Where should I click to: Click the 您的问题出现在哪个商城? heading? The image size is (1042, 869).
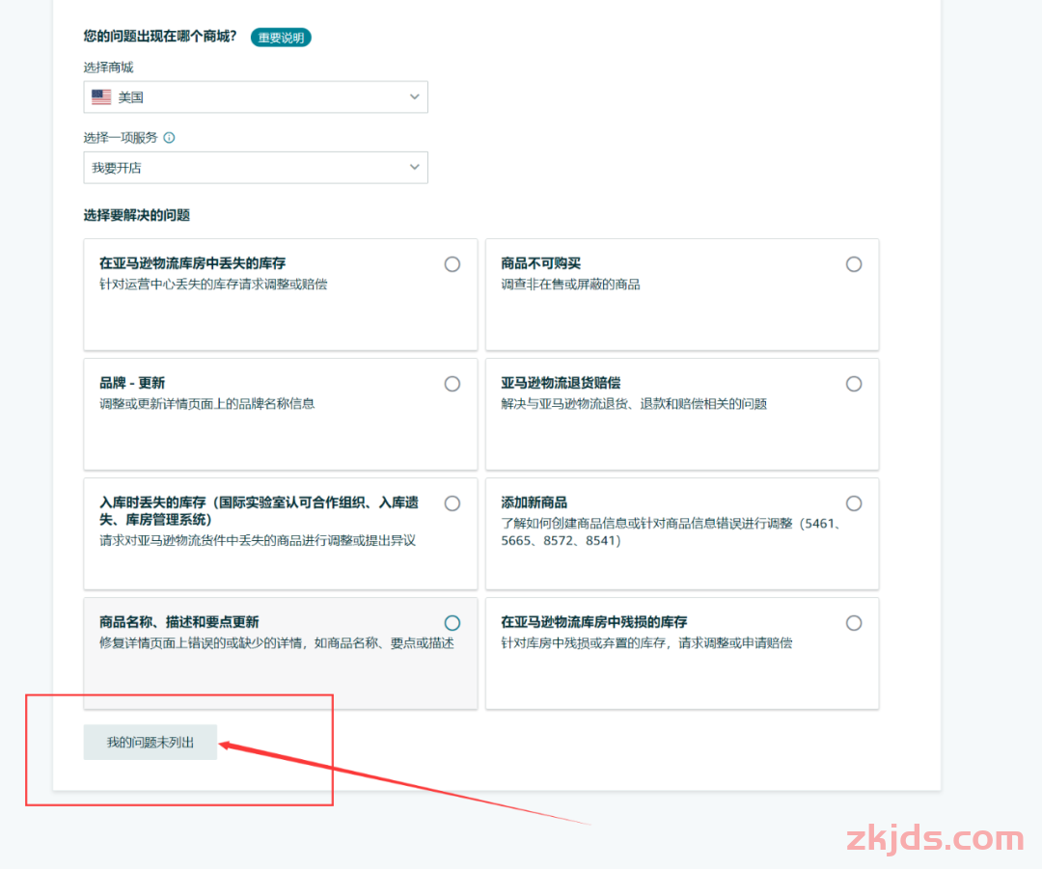tap(160, 37)
